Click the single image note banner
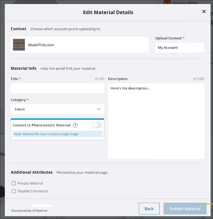 (x=57, y=134)
